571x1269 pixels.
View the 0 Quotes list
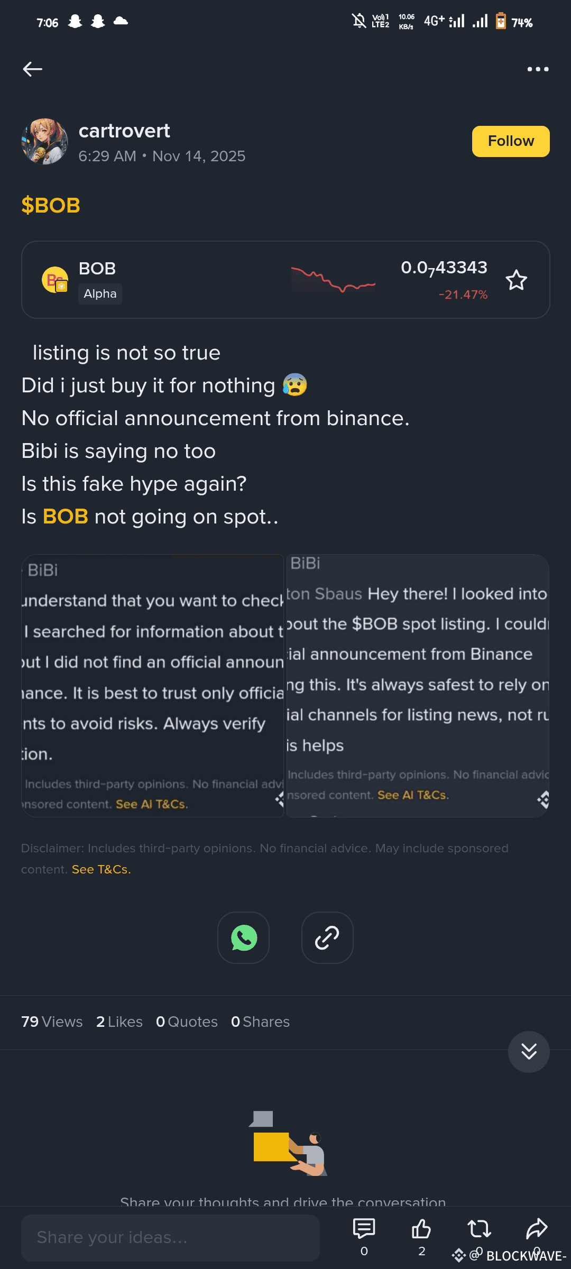(x=187, y=1022)
